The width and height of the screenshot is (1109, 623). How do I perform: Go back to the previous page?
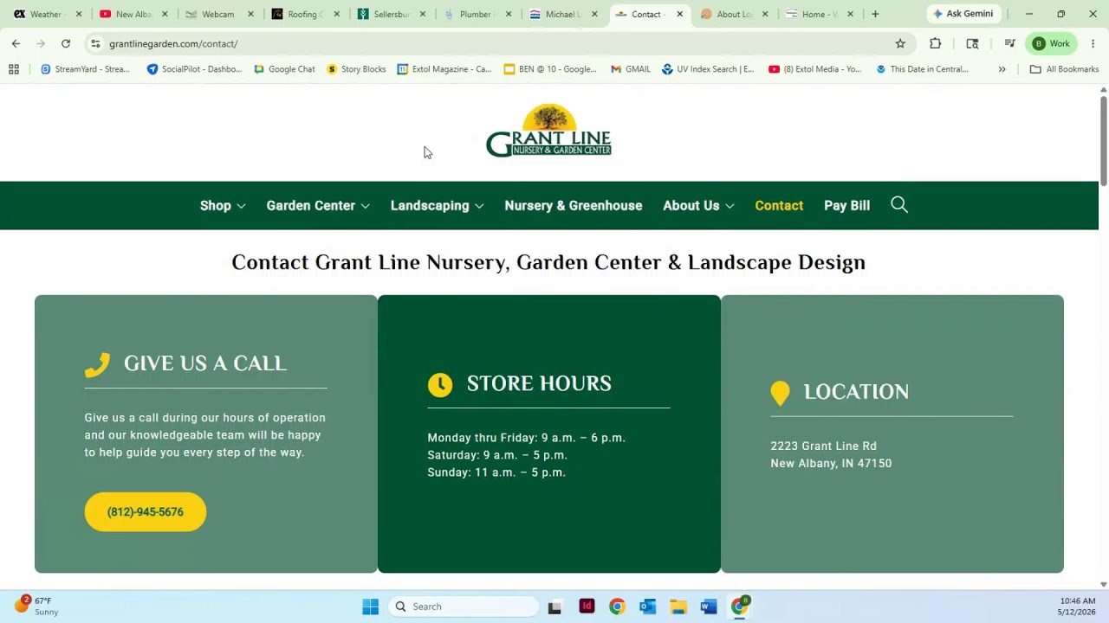16,43
